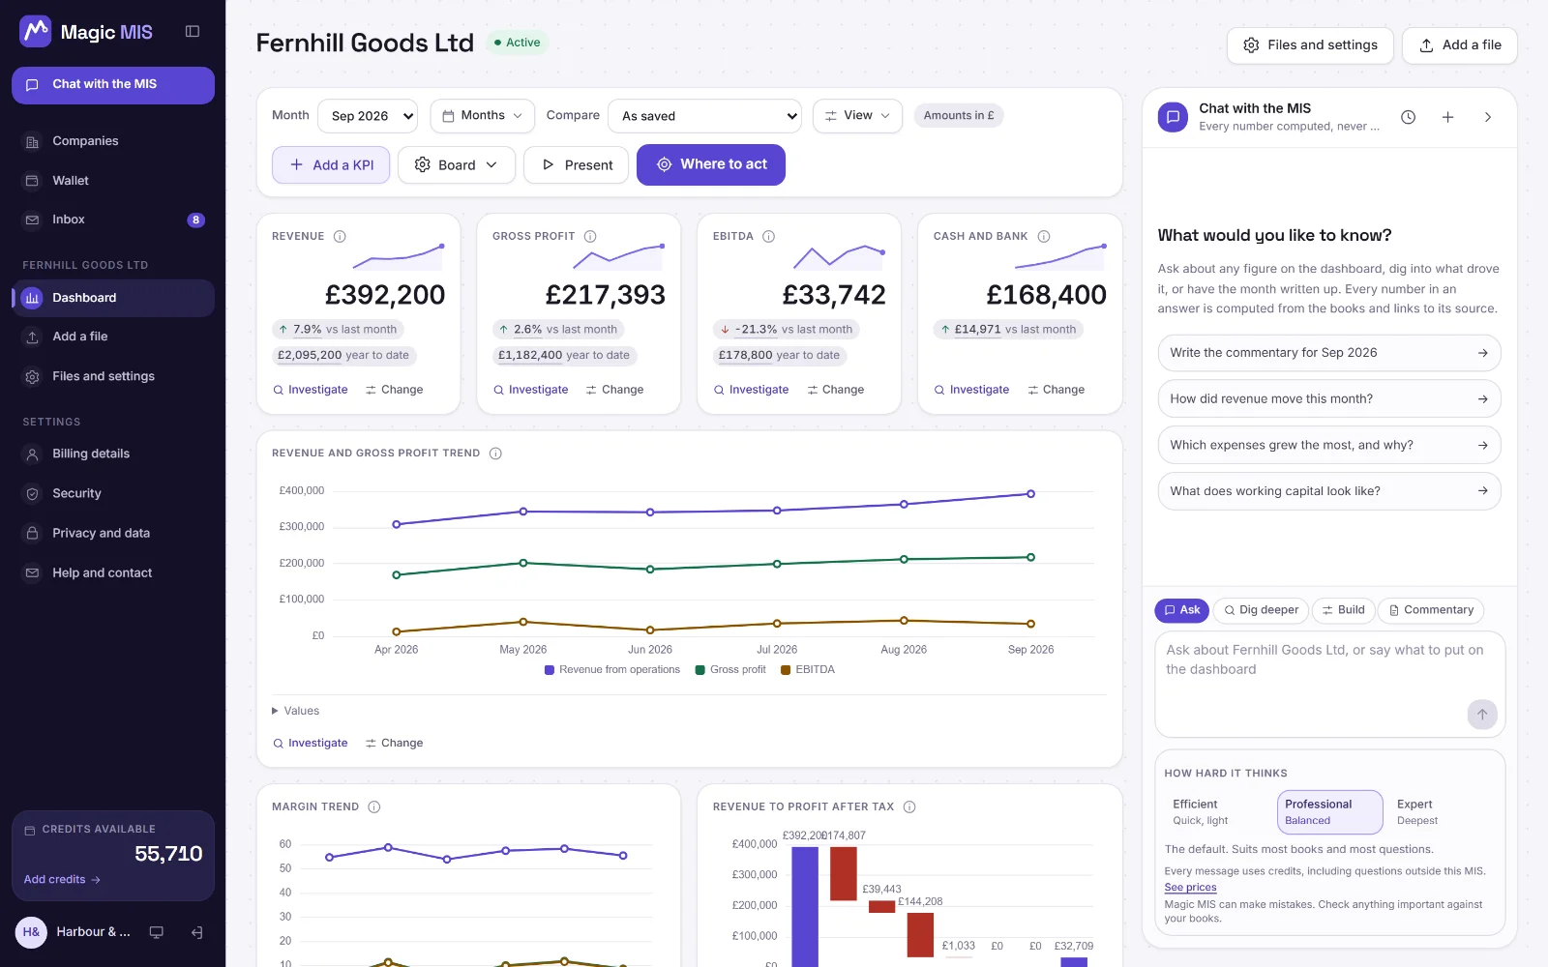Click Revenue card info icon
The width and height of the screenshot is (1548, 967).
click(340, 236)
